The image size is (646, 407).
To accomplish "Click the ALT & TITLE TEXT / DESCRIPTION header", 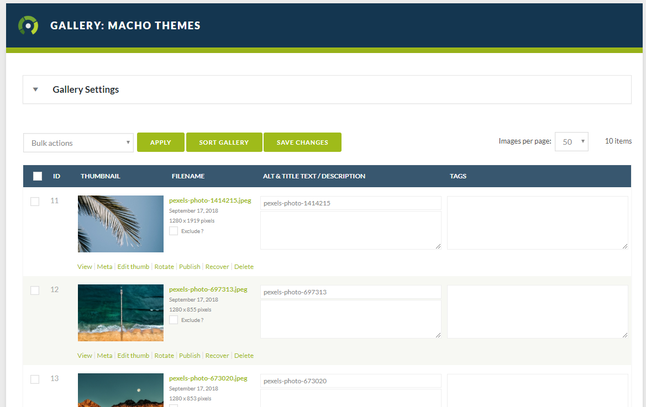I will 314,176.
